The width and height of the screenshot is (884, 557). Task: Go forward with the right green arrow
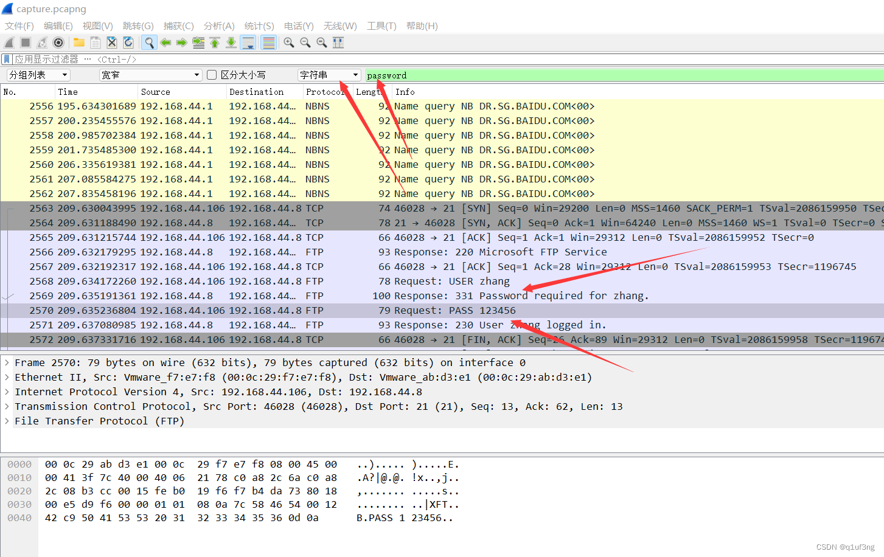pyautogui.click(x=182, y=43)
